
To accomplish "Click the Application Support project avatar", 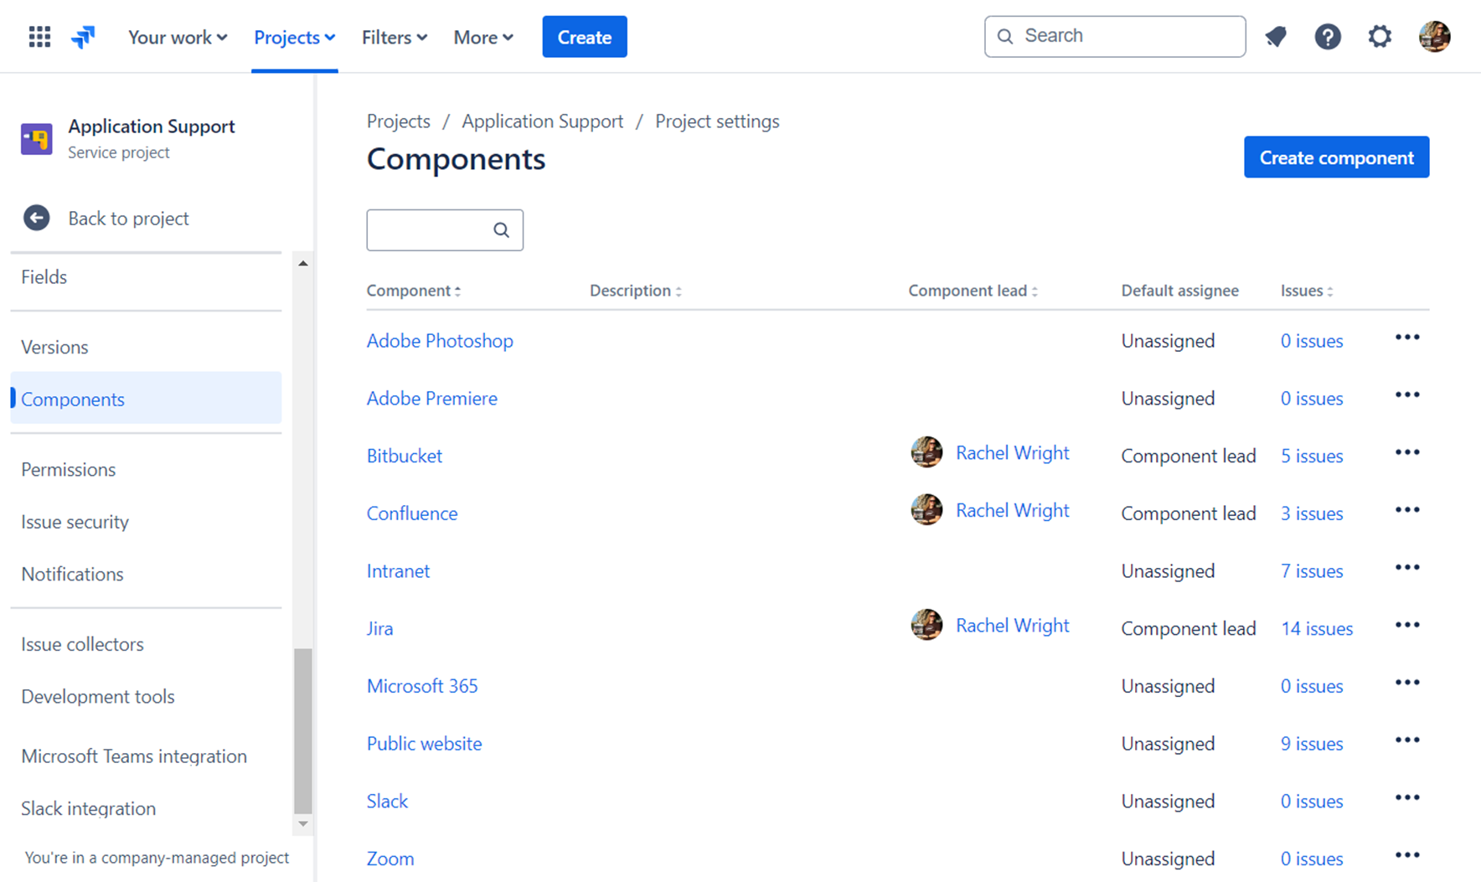I will [36, 138].
